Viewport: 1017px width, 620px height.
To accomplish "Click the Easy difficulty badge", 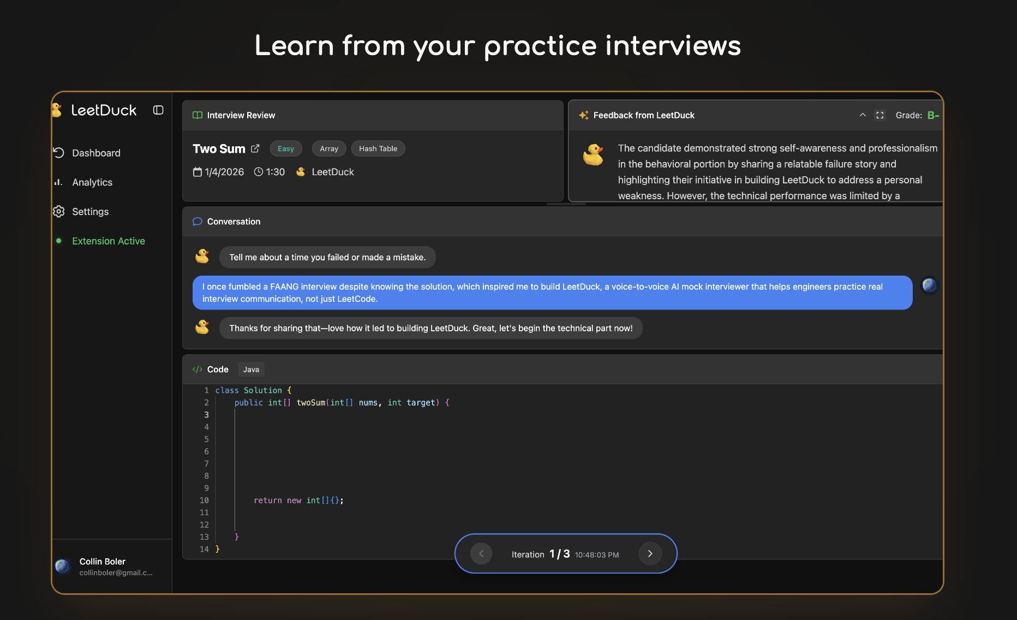I will point(285,148).
